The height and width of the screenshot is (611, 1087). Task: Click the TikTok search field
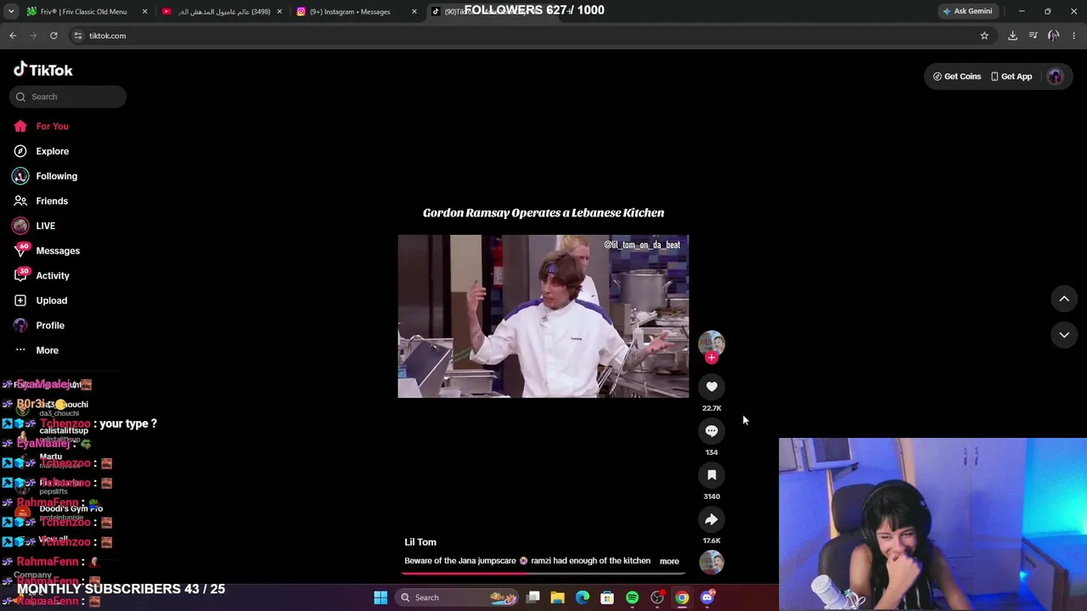coord(68,97)
